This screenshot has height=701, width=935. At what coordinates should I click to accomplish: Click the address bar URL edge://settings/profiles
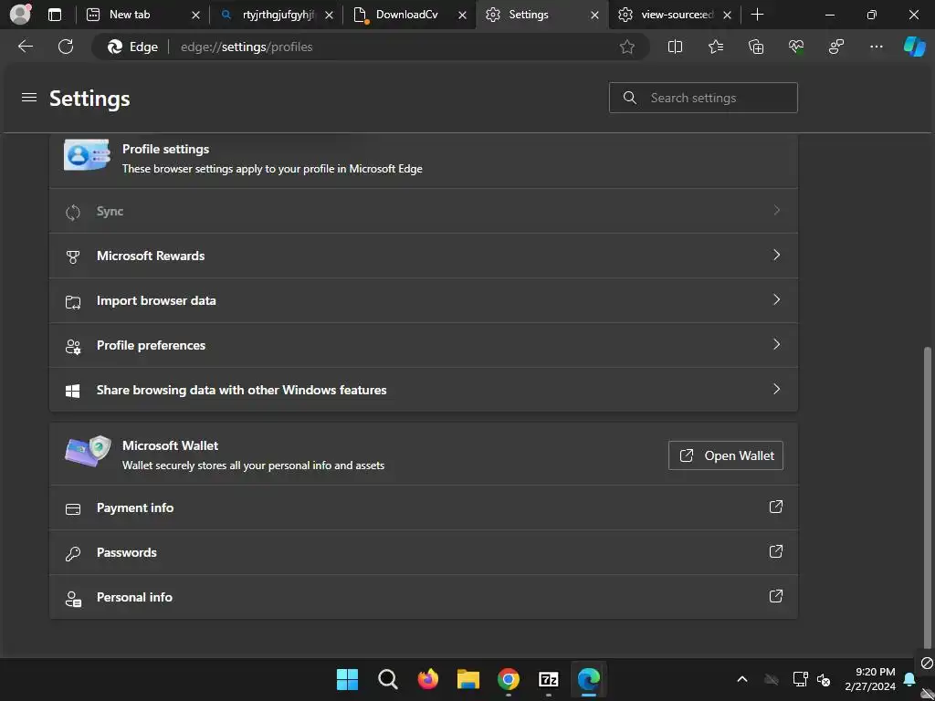tap(247, 47)
